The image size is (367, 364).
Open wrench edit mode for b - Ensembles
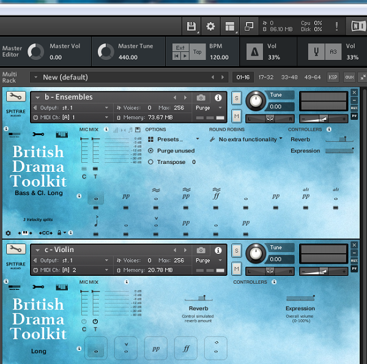point(16,96)
